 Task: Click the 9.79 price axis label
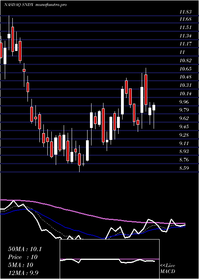pos(184,110)
